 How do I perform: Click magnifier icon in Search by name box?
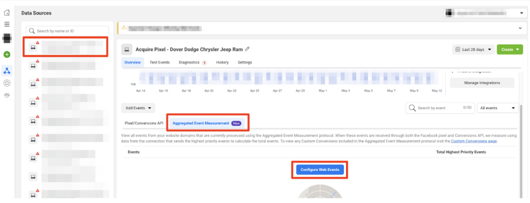point(32,31)
